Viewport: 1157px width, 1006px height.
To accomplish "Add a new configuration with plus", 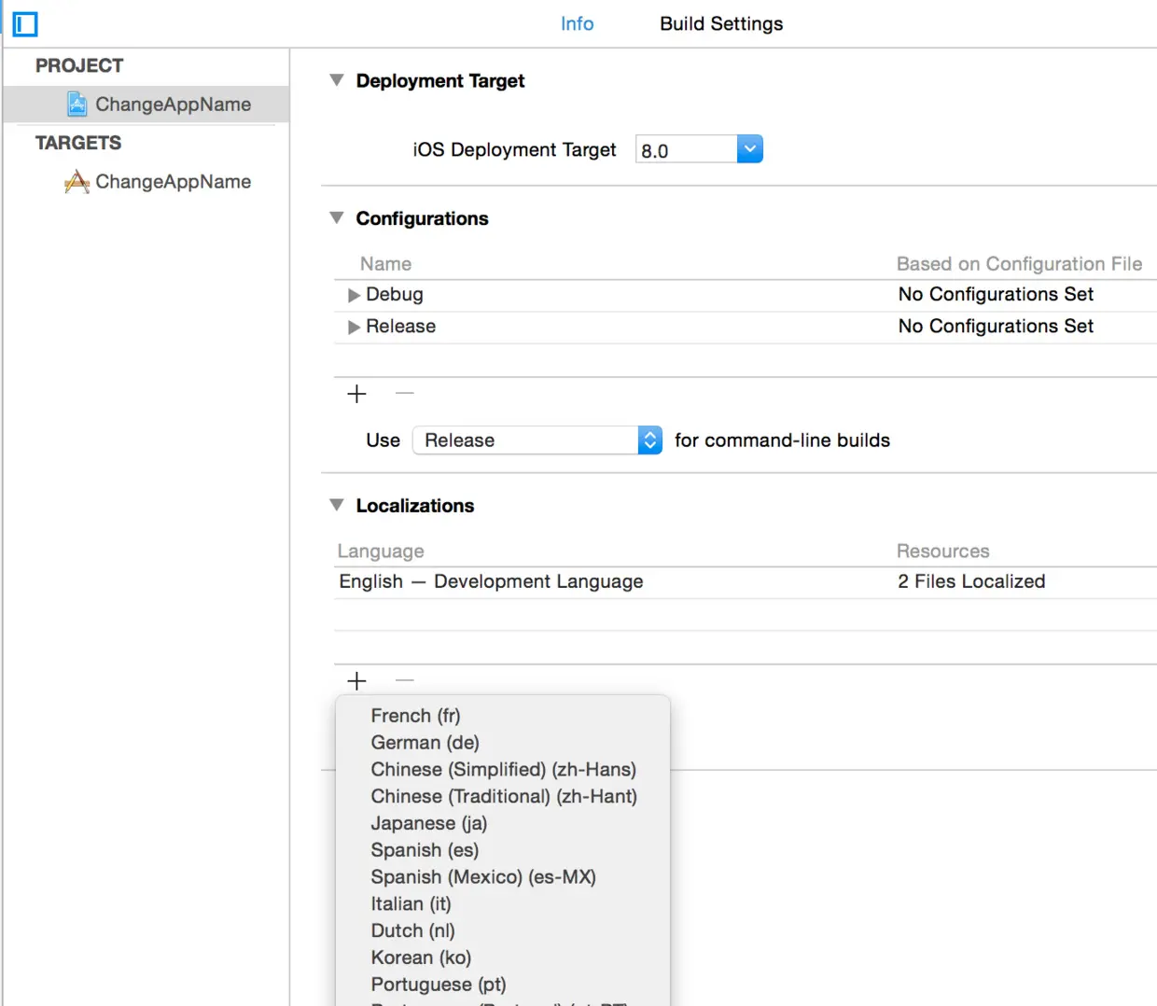I will (x=356, y=394).
